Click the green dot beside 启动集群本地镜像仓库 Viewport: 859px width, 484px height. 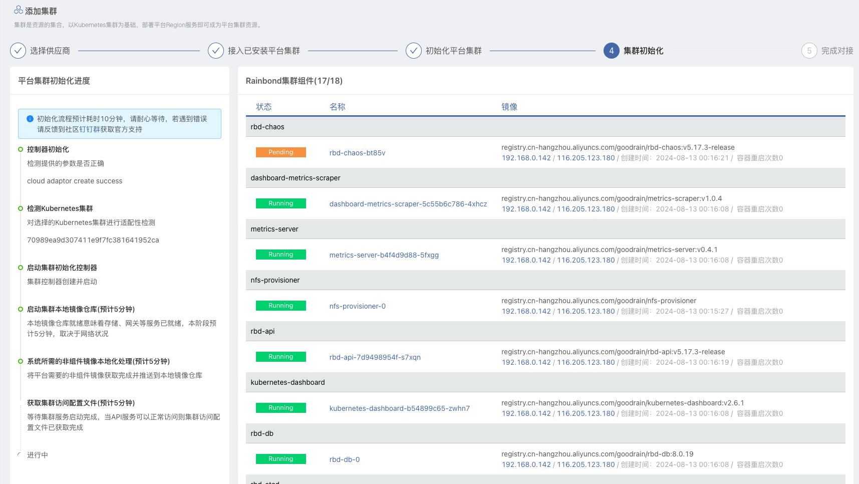(21, 309)
